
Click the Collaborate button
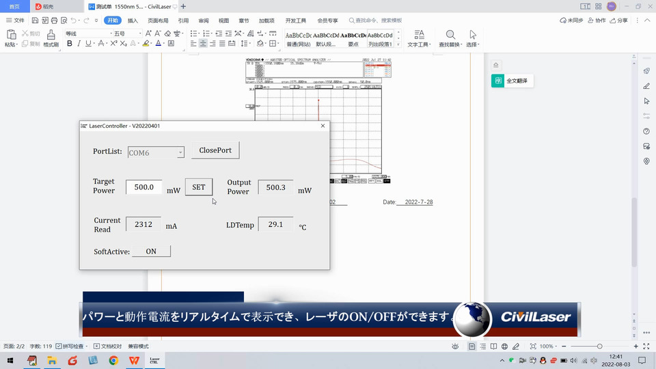[597, 20]
